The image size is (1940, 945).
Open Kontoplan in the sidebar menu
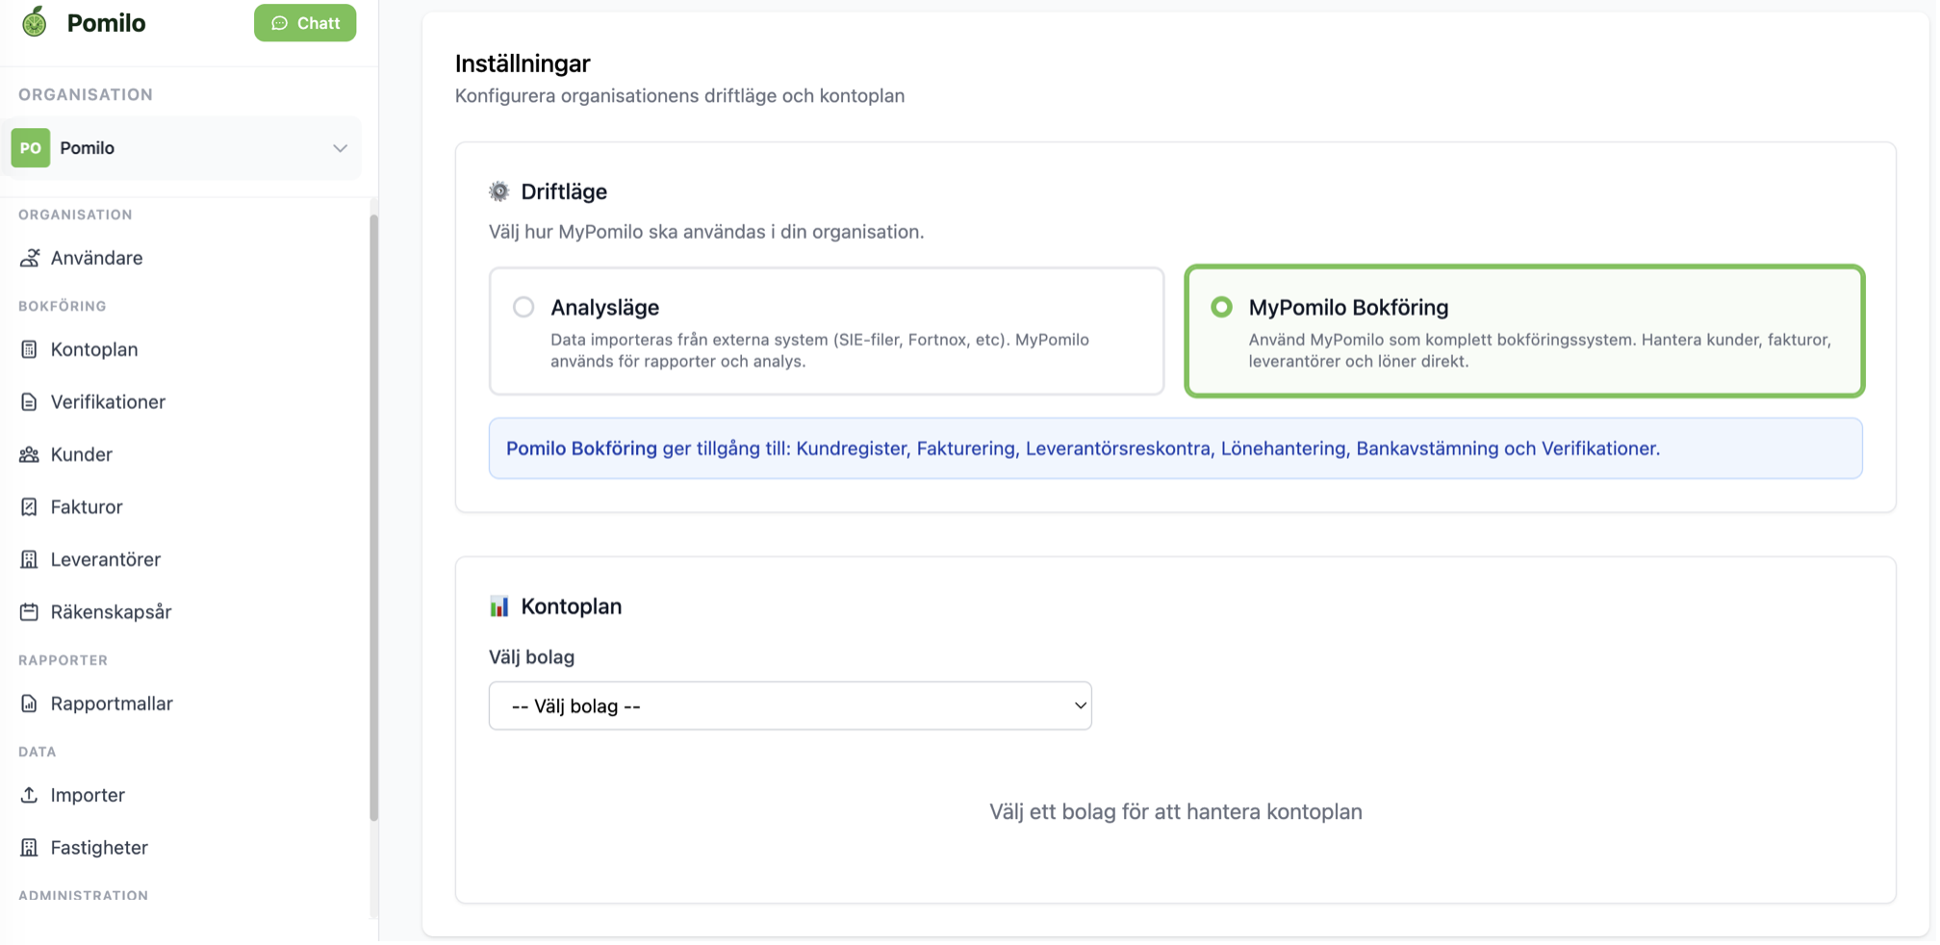(94, 349)
